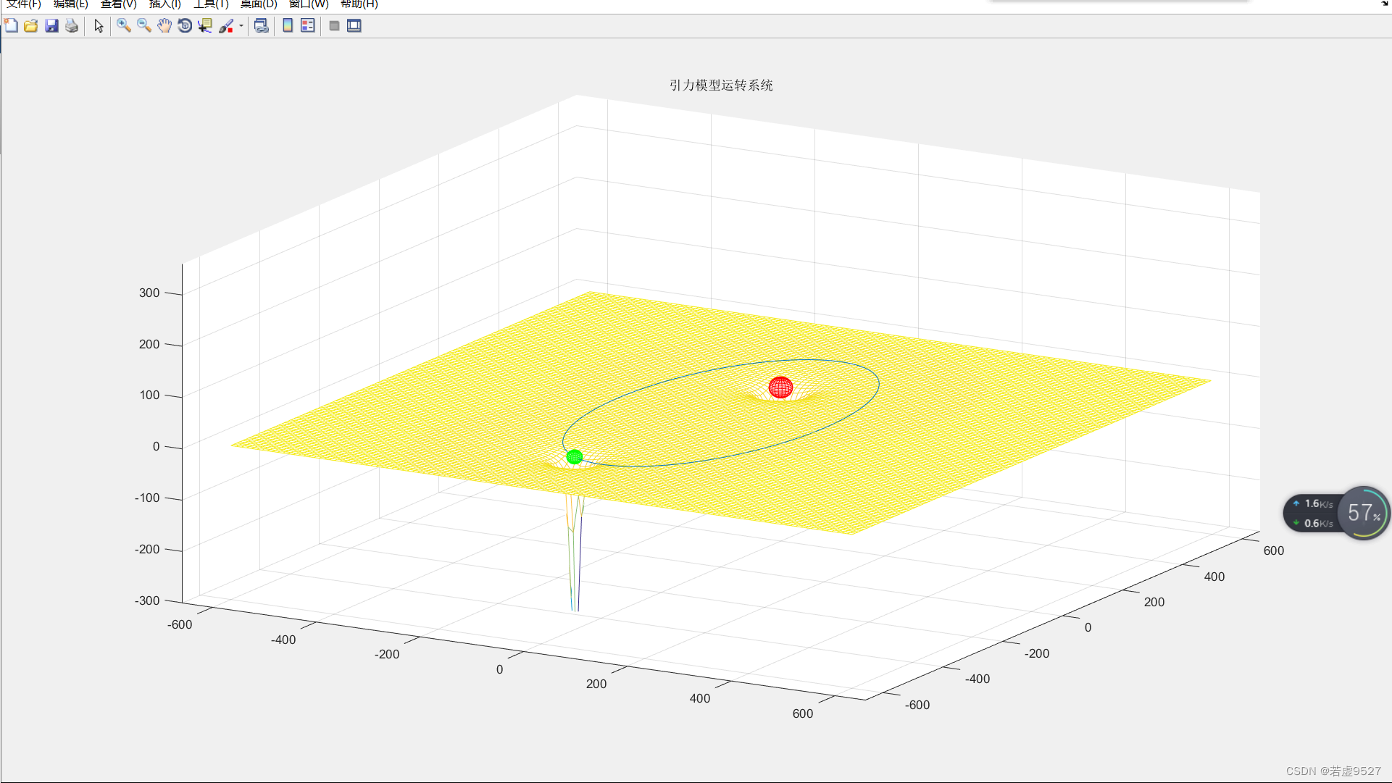This screenshot has width=1392, height=783.
Task: Open the 窗口(W) menu
Action: 309,4
